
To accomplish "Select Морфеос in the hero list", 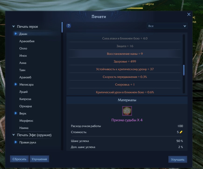I will pos(26,121).
